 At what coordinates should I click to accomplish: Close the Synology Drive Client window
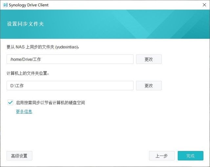(204, 5)
